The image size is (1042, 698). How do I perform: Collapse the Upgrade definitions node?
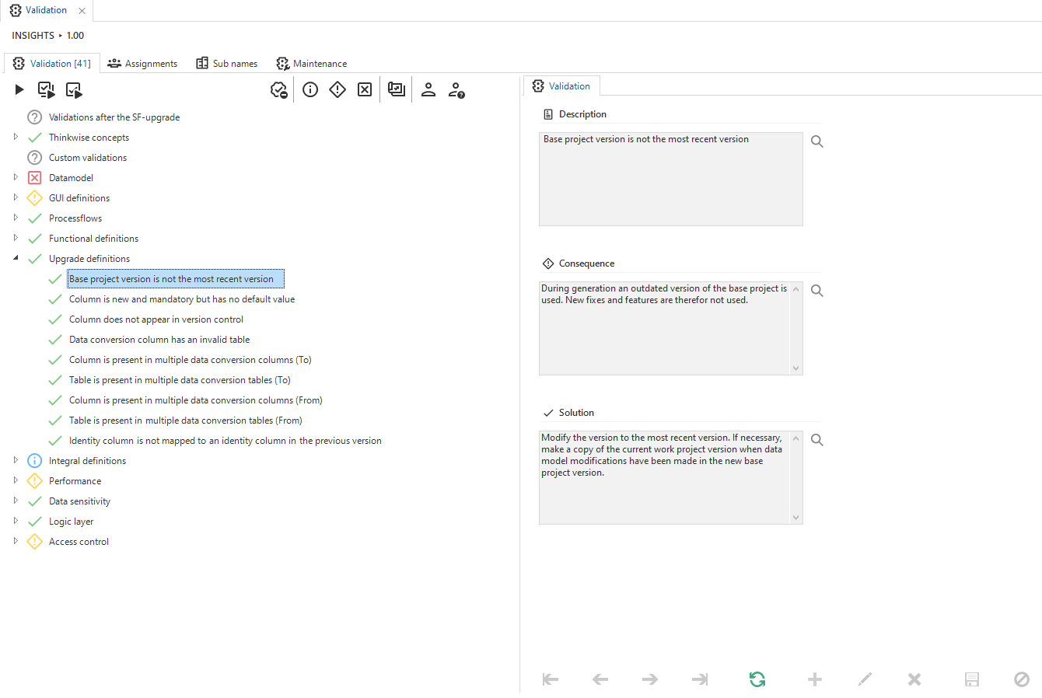click(16, 258)
